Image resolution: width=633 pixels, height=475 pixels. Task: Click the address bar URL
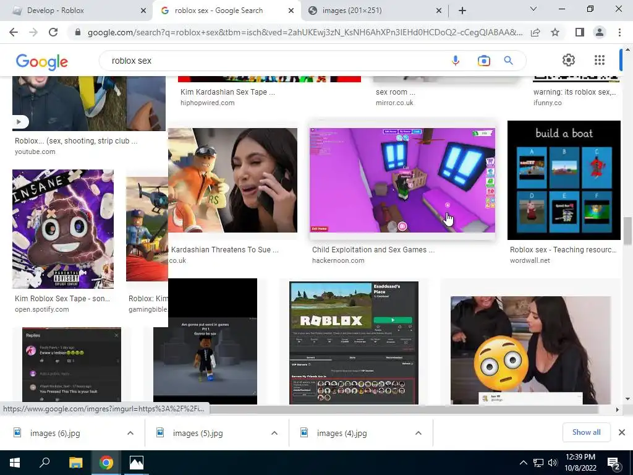point(305,32)
